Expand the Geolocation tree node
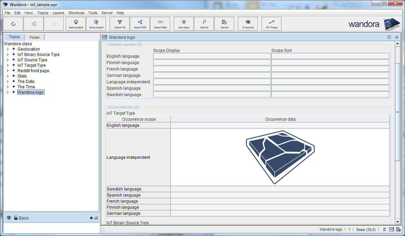The height and width of the screenshot is (236, 405). pyautogui.click(x=8, y=49)
